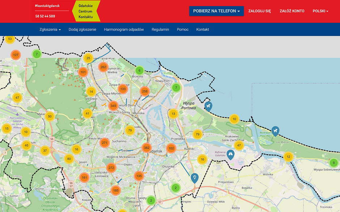Open the POBIERZ NA TELEFON dropdown
The image size is (340, 212).
(x=217, y=11)
